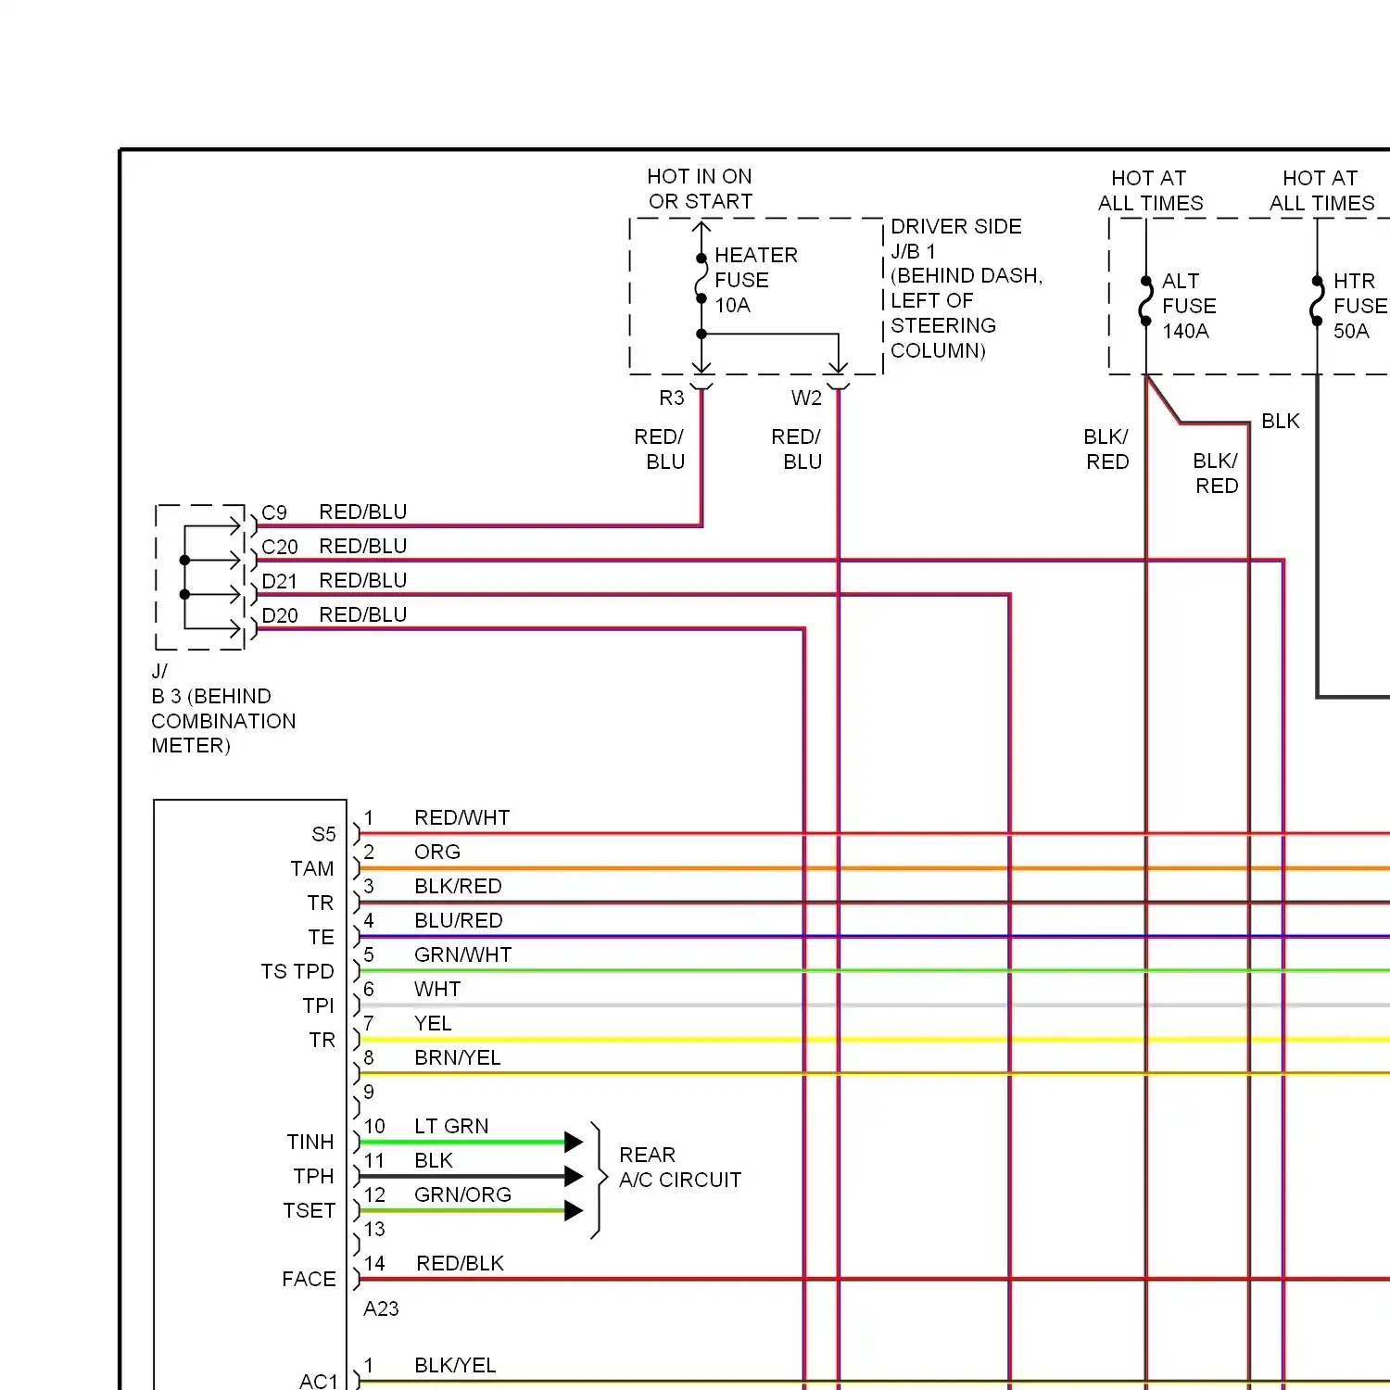Select the TSET pin name
The width and height of the screenshot is (1390, 1390).
pos(310,1210)
